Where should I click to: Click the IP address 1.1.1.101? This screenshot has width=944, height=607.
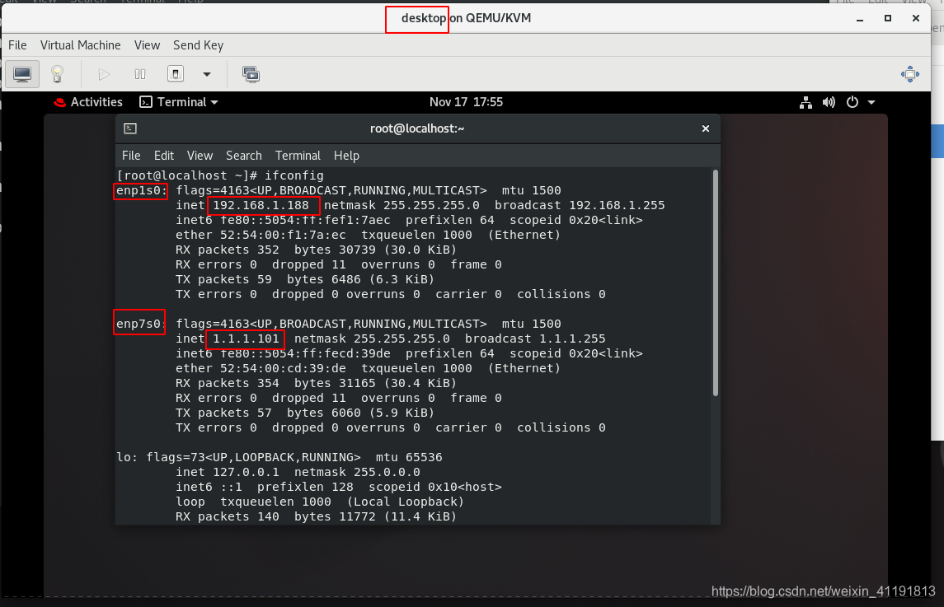(247, 339)
